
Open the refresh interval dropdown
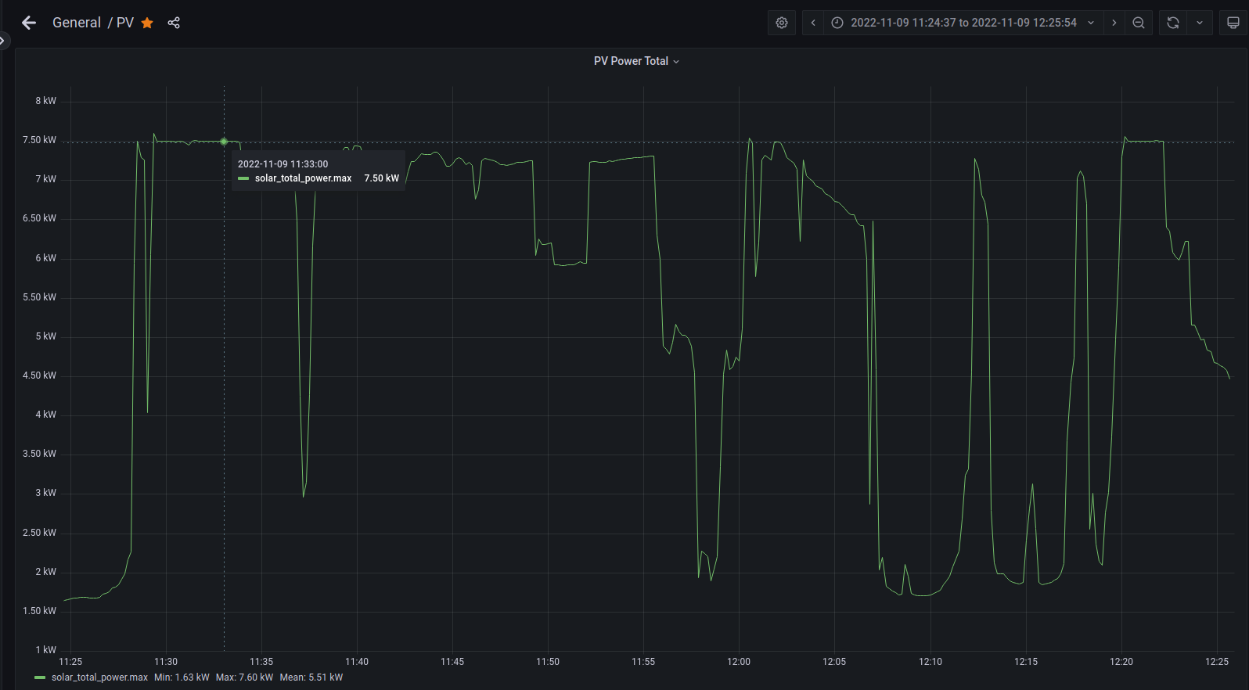click(1200, 23)
